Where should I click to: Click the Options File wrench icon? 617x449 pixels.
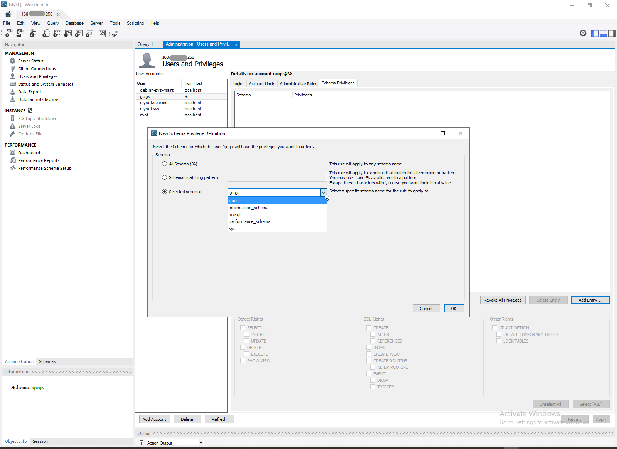coord(13,134)
